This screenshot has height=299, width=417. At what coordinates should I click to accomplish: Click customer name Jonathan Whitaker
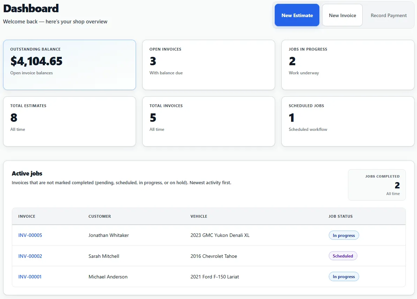108,235
